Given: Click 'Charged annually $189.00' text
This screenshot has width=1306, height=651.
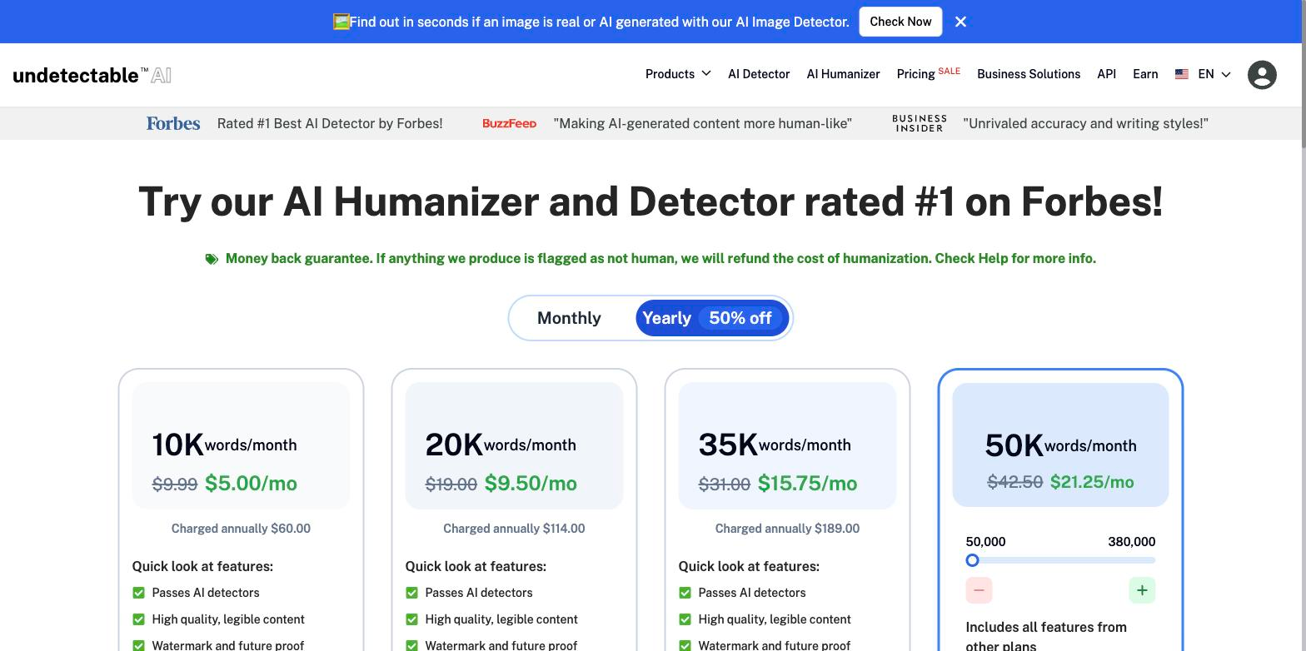Looking at the screenshot, I should (787, 529).
